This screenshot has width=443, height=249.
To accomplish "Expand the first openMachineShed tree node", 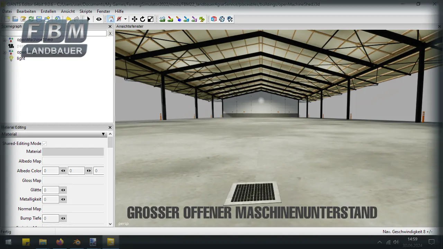I will (4, 40).
